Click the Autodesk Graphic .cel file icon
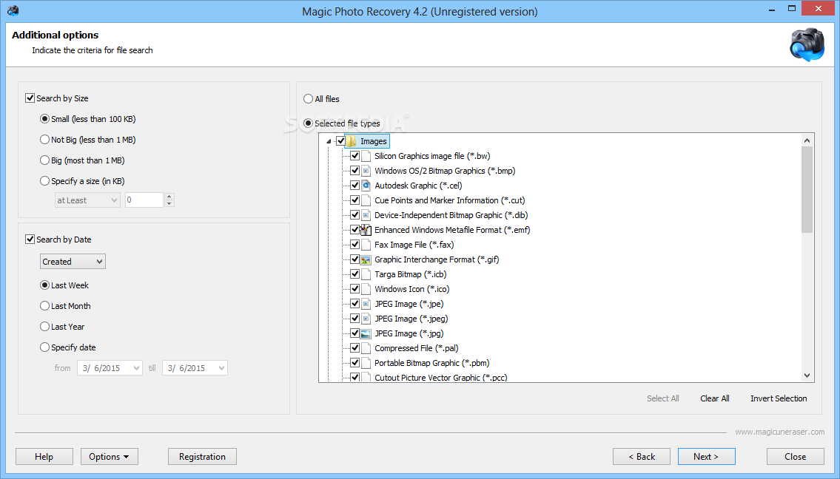Screen dimensions: 840x479 point(366,186)
